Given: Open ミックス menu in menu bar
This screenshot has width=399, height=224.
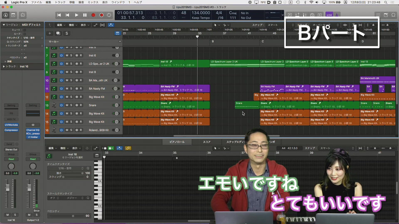Looking at the screenshot, I should [x=93, y=2].
